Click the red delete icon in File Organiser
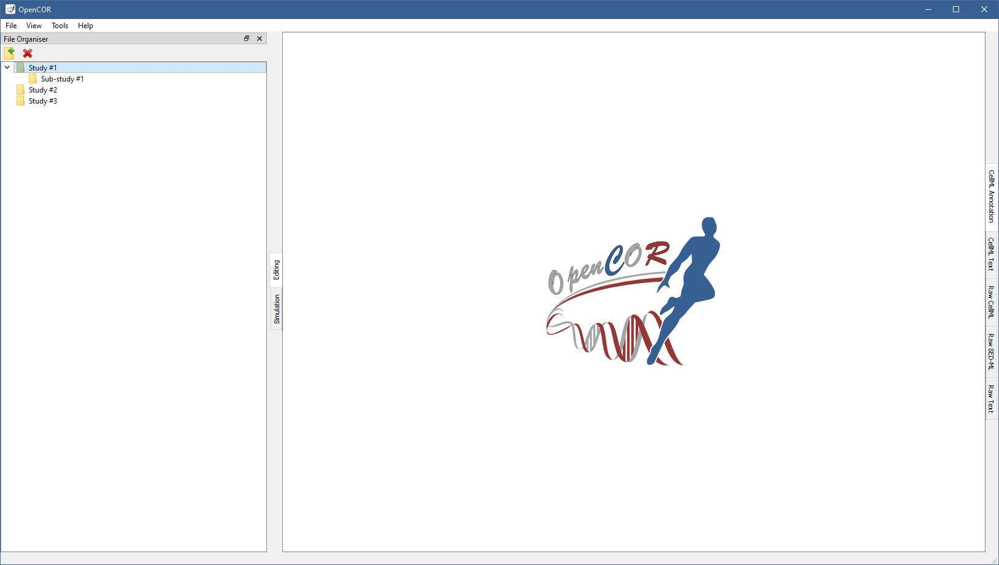Image resolution: width=999 pixels, height=565 pixels. (x=28, y=53)
